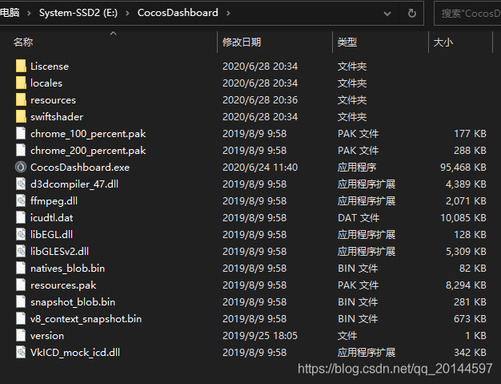Viewport: 501px width, 384px height.
Task: Click the chrome_100_percent.pak file icon
Action: [21, 133]
